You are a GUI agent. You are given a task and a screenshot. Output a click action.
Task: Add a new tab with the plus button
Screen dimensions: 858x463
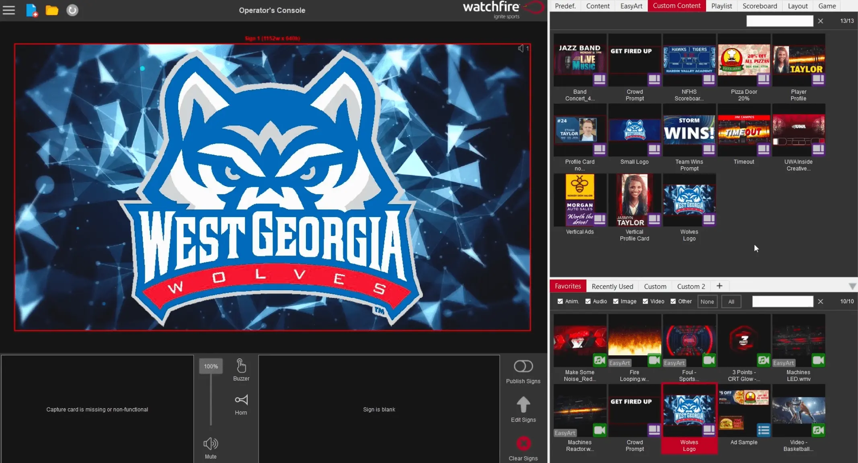(x=719, y=286)
